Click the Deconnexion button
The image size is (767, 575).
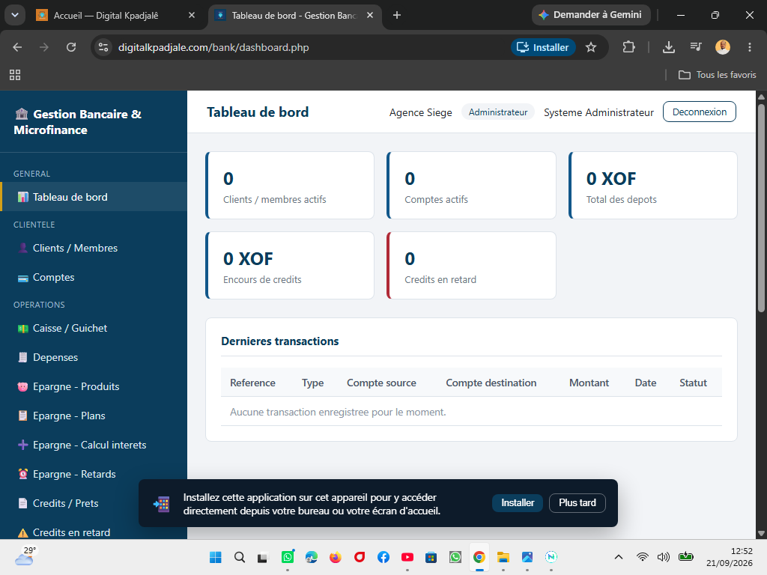699,112
